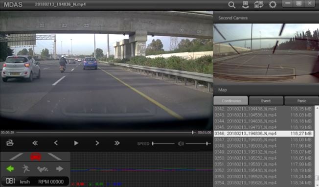Click the monitor export icon in title bar
Image resolution: width=319 pixels, height=187 pixels.
[x=245, y=5]
